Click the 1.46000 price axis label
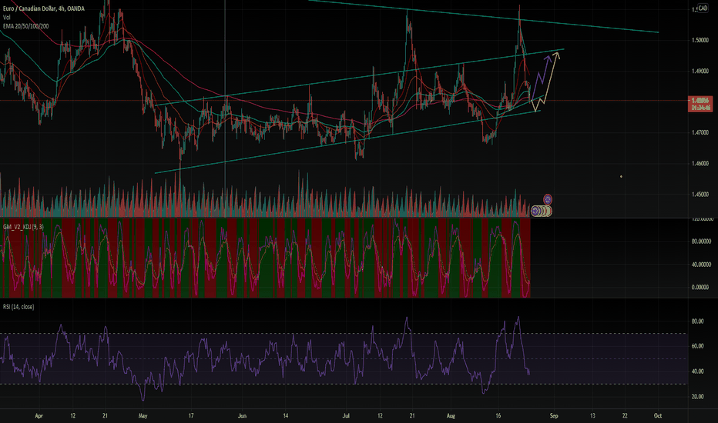 [x=700, y=163]
